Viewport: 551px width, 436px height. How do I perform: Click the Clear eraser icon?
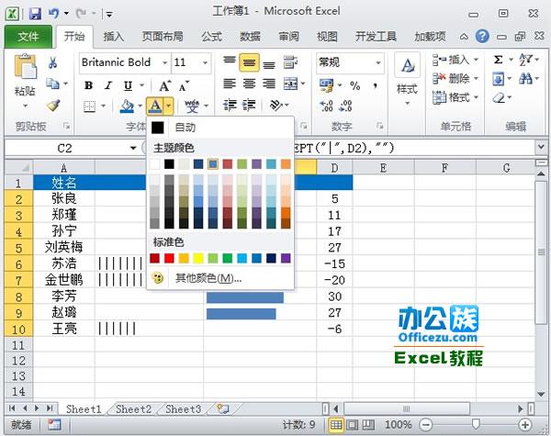pos(499,97)
